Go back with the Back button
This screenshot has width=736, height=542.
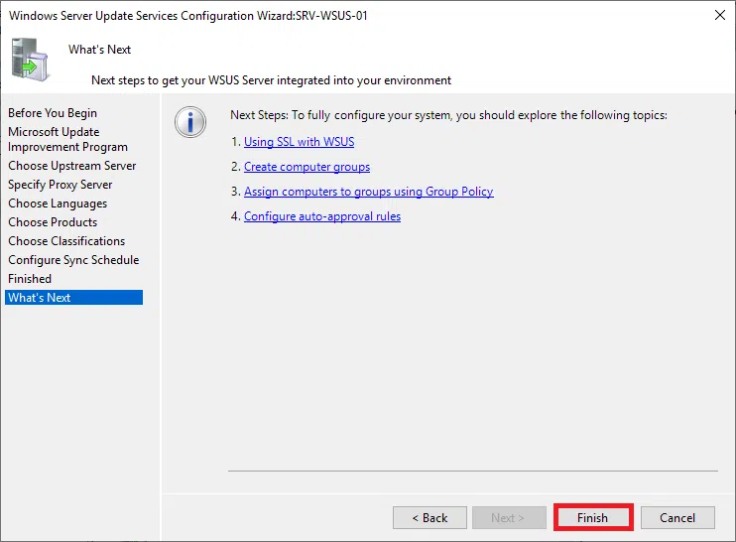point(429,517)
